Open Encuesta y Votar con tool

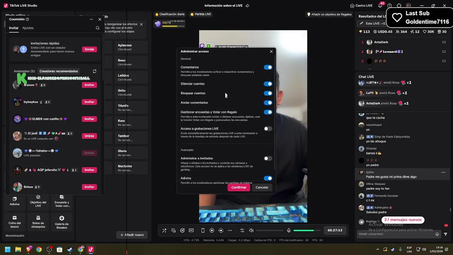62,201
